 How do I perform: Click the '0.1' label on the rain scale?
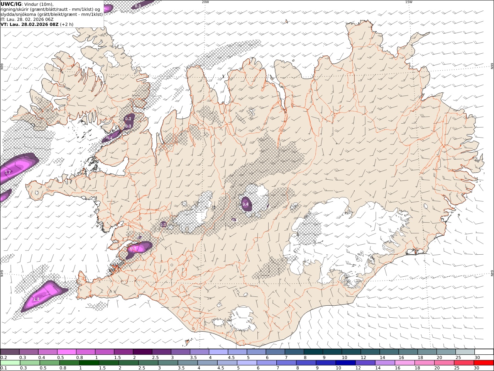3,368
